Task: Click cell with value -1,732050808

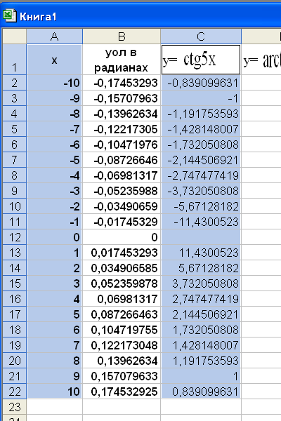Action: [201, 145]
